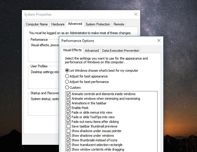Uncheck Fade out menu items after clicking
The image size is (197, 152).
pyautogui.click(x=68, y=122)
